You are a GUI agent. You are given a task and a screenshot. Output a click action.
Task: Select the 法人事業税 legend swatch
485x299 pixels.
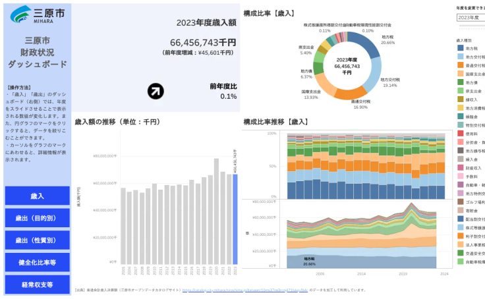pos(461,244)
